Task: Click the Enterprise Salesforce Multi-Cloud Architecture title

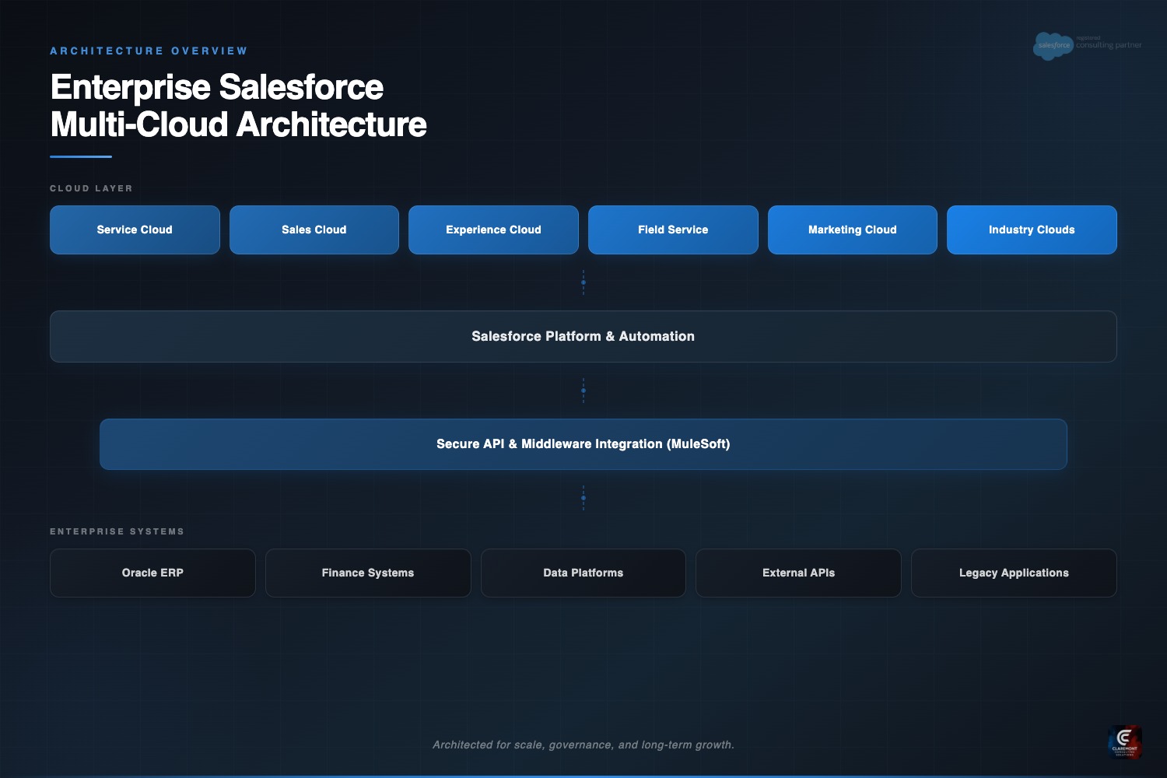Action: click(238, 106)
